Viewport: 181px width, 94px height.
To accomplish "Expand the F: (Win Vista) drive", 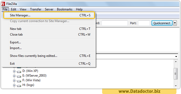I will 14,81.
